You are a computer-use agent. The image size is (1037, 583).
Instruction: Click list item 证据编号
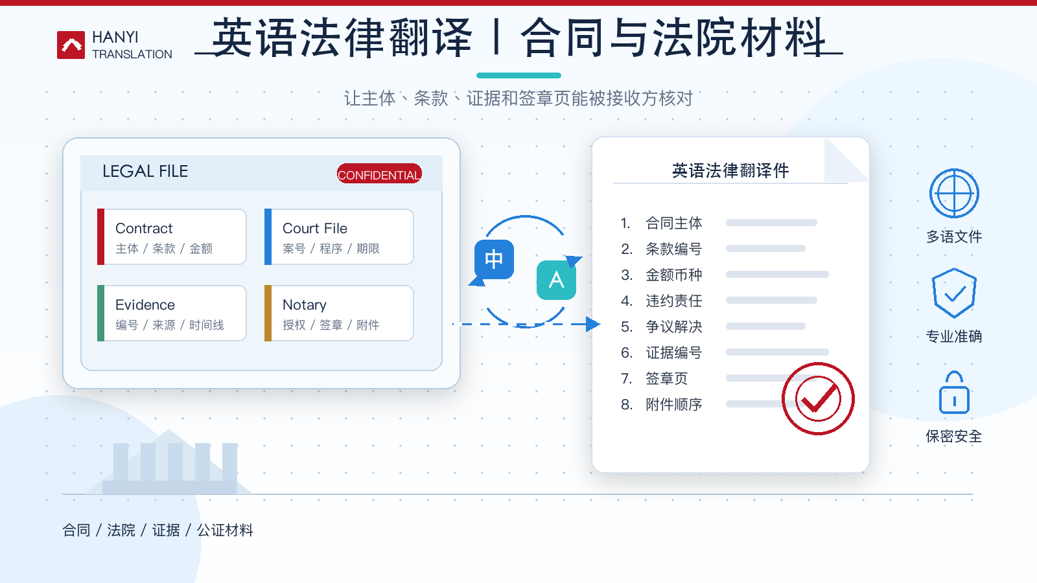pyautogui.click(x=674, y=352)
